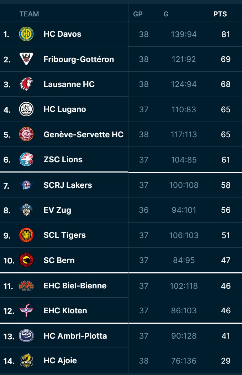
Task: Sort table by PTS column header
Action: 220,14
